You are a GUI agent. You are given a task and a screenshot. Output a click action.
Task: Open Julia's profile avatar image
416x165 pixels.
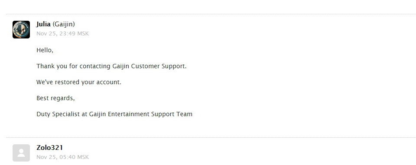(21, 30)
